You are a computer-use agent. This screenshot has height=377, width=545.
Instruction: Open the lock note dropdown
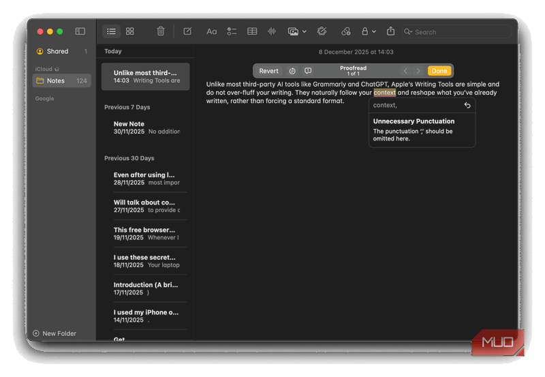(x=368, y=31)
